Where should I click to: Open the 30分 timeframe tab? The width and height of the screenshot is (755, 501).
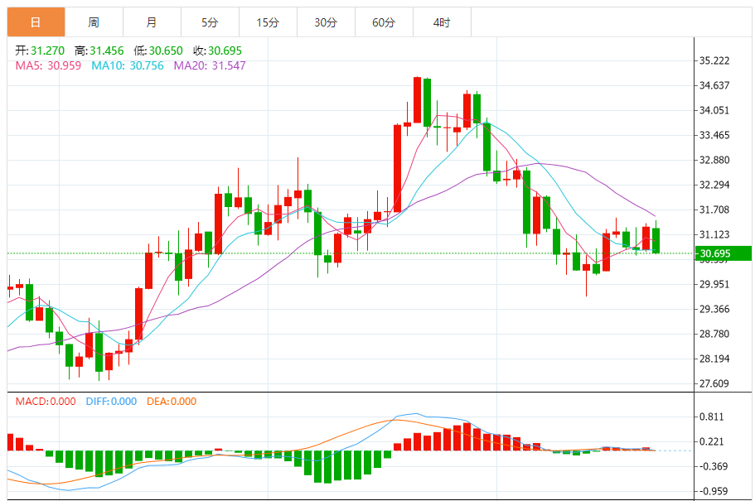pos(326,22)
